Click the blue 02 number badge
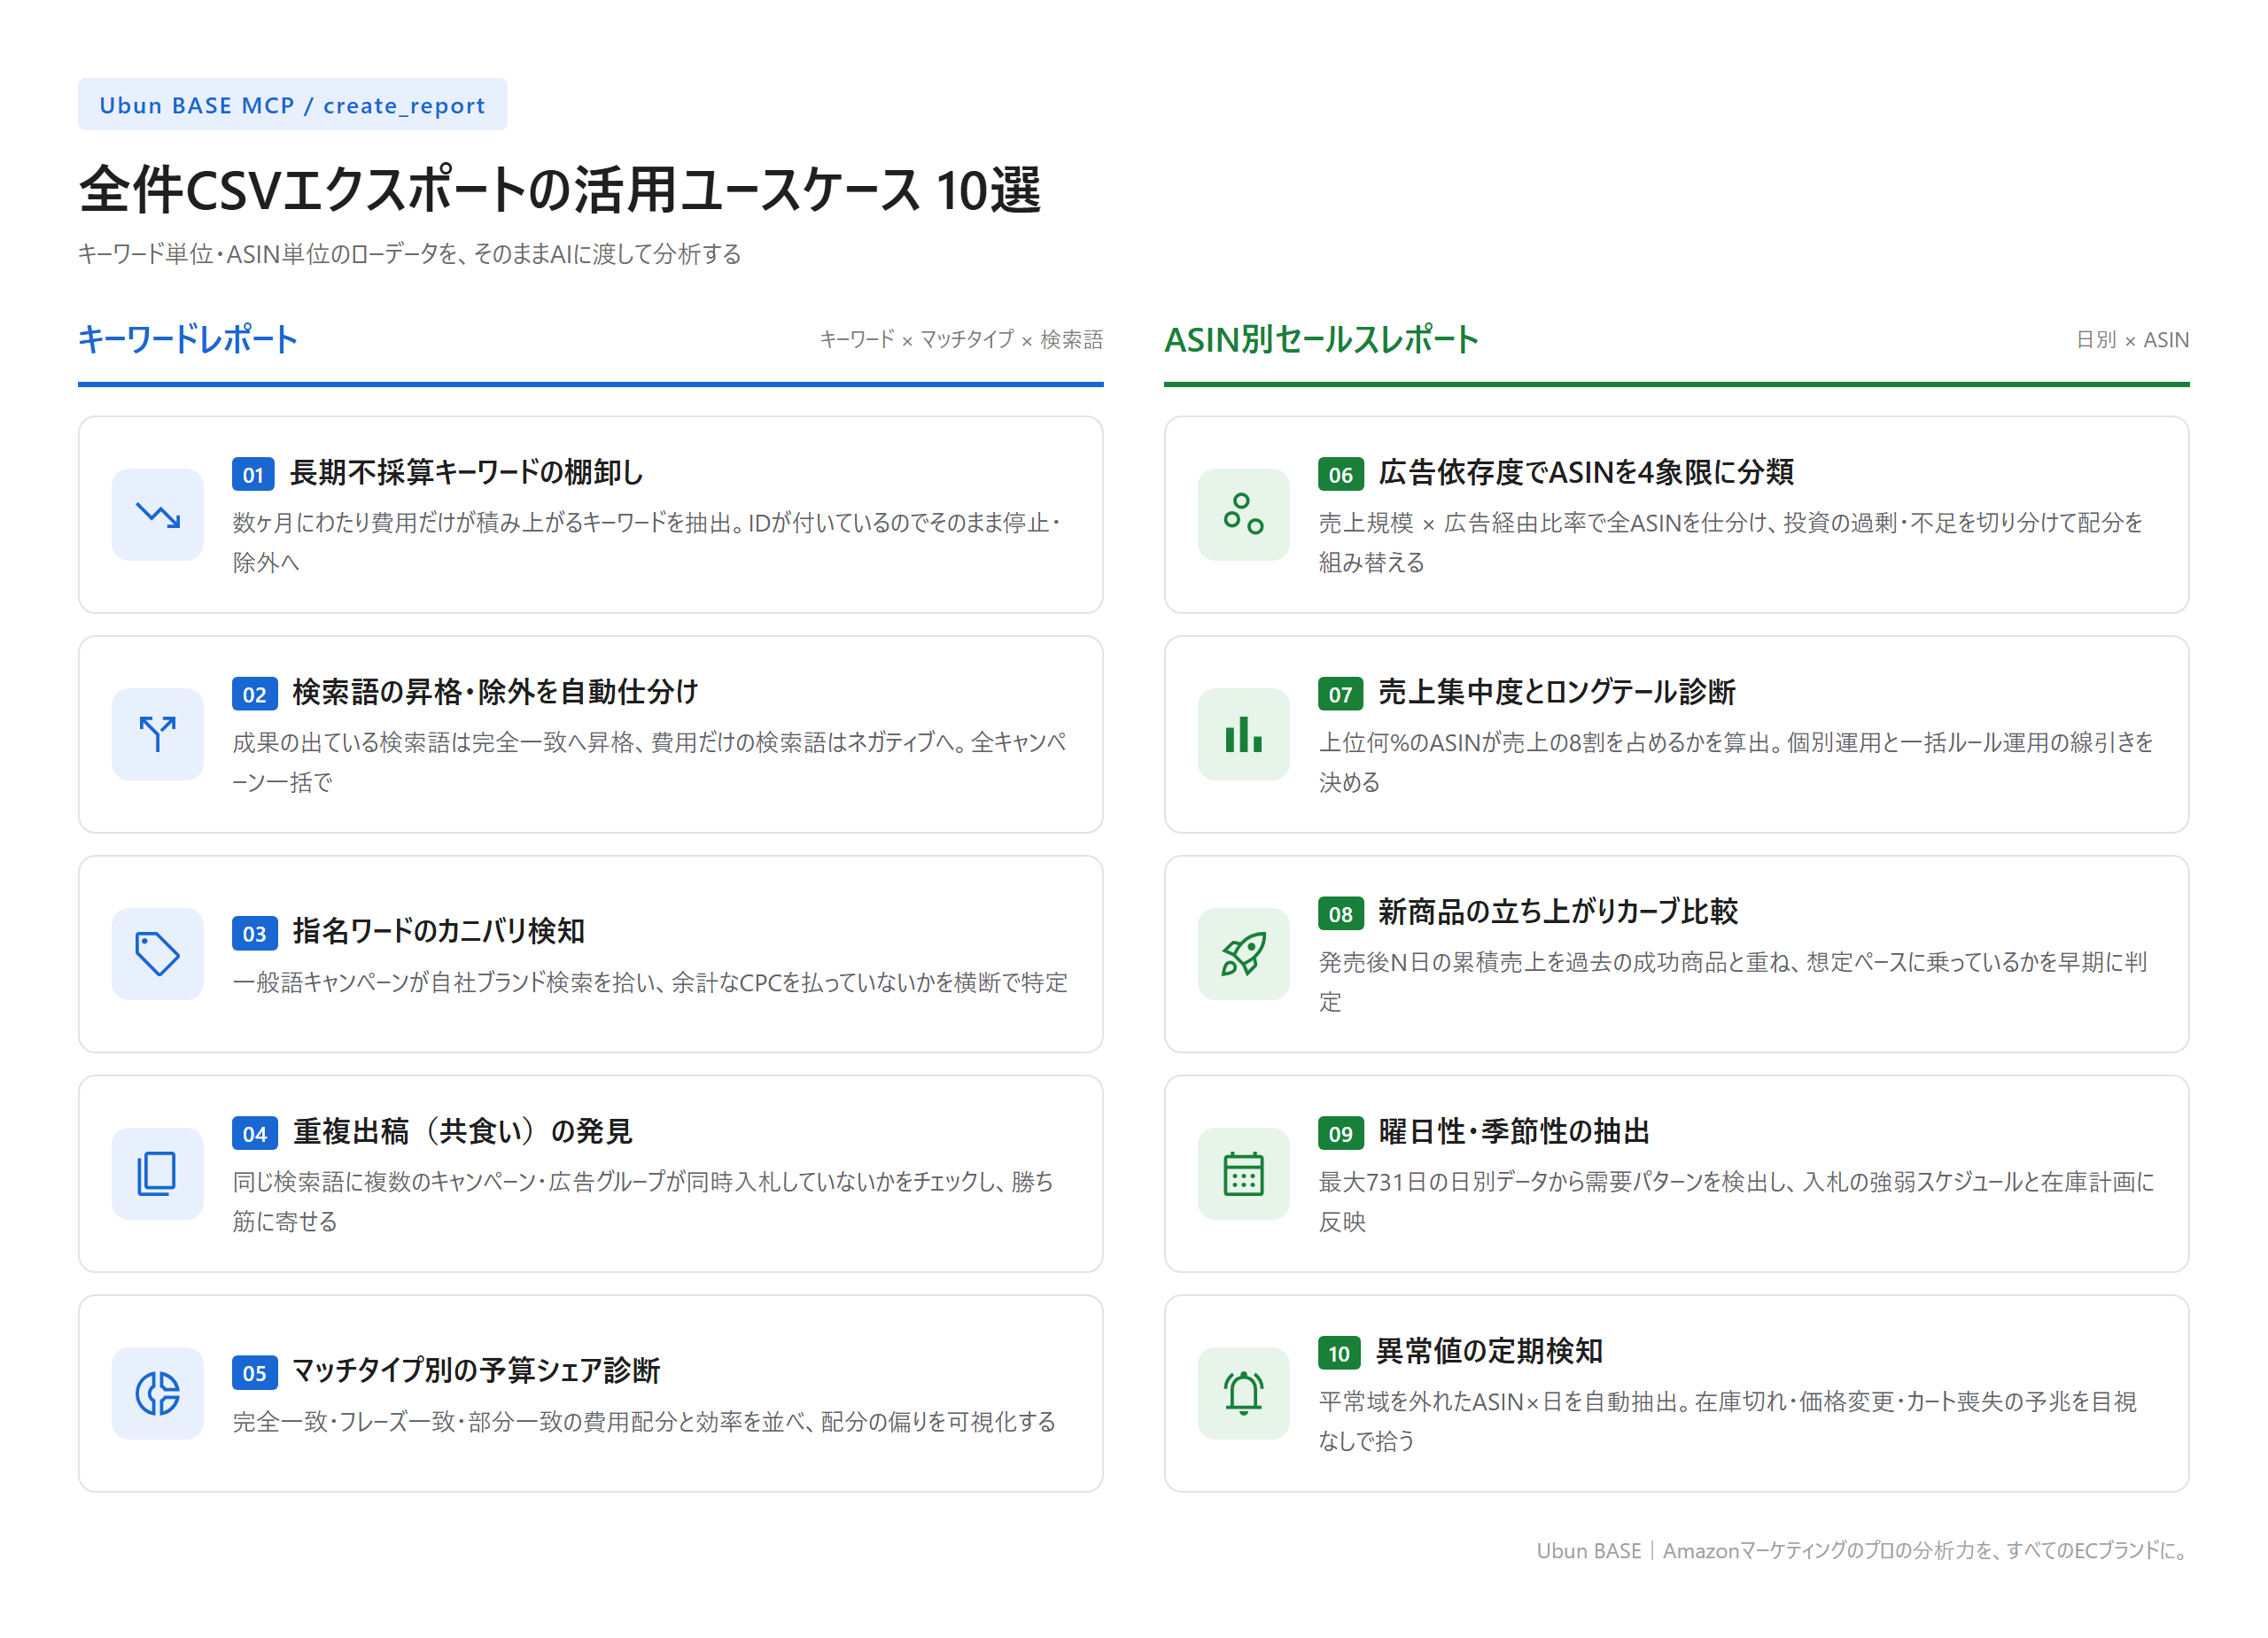 (254, 694)
